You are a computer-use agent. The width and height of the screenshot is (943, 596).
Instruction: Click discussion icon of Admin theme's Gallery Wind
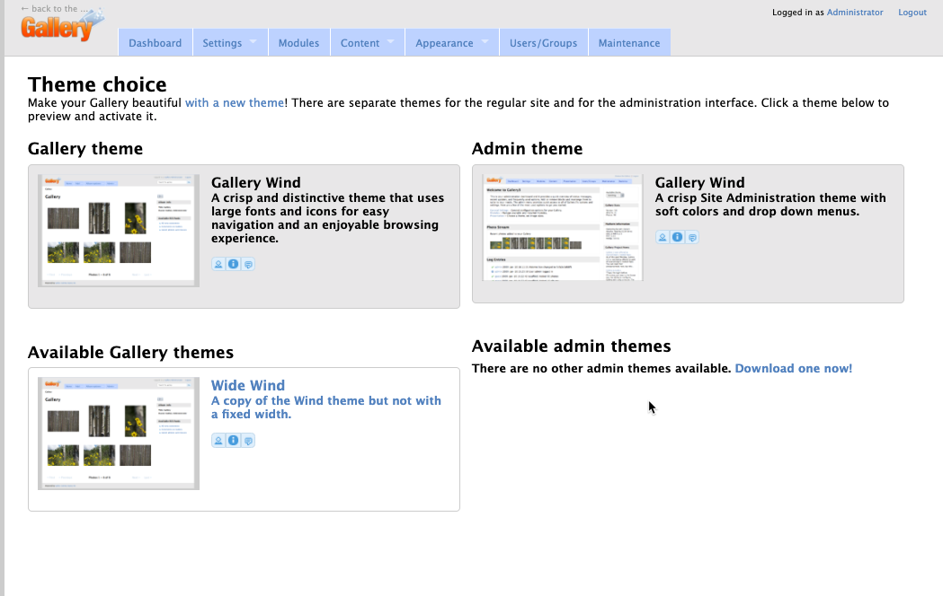pyautogui.click(x=692, y=237)
